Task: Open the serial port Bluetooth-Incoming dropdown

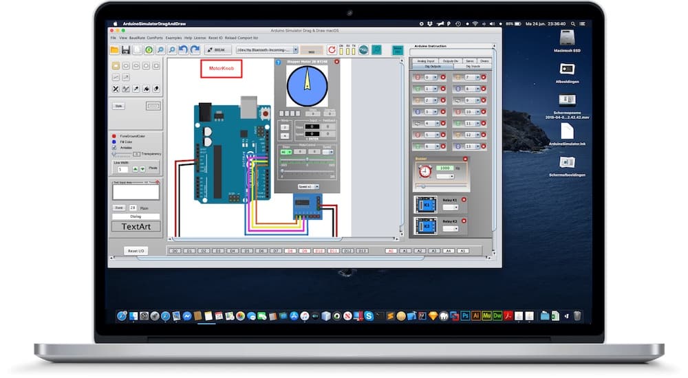Action: (x=267, y=50)
